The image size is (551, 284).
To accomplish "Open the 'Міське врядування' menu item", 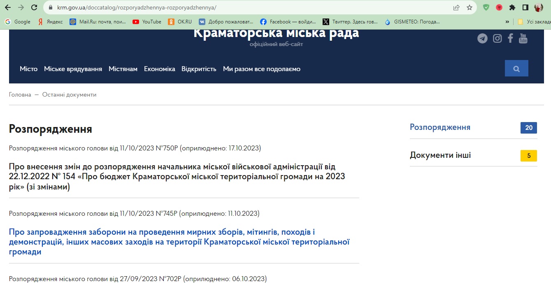I will [73, 69].
